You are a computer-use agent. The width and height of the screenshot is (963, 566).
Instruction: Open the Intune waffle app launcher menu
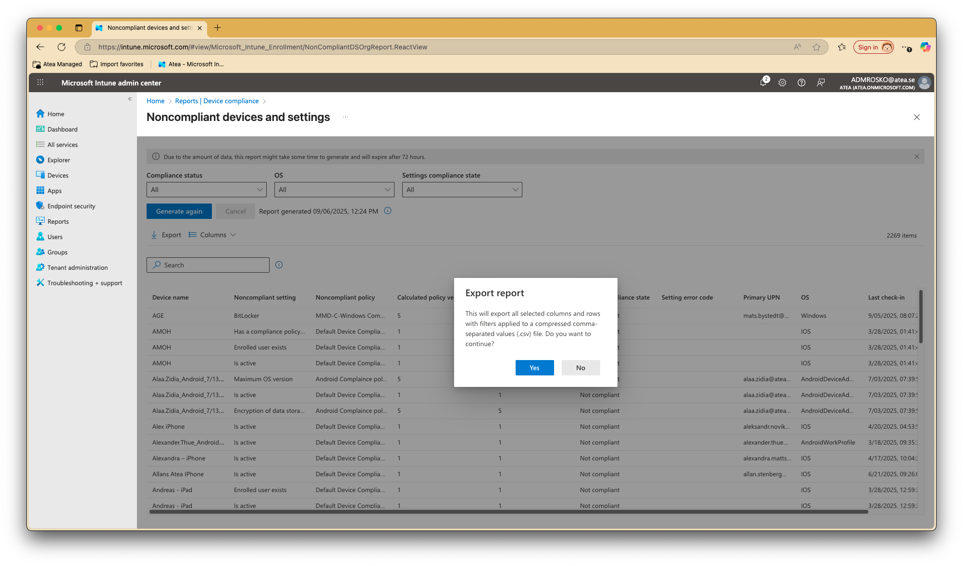pyautogui.click(x=40, y=83)
